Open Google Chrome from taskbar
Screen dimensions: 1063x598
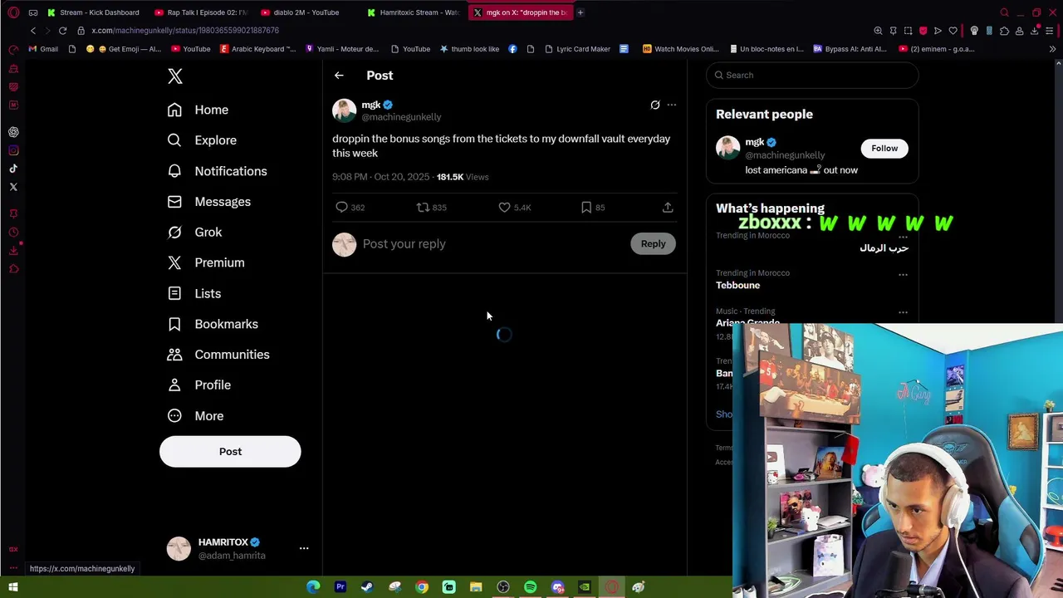(422, 587)
